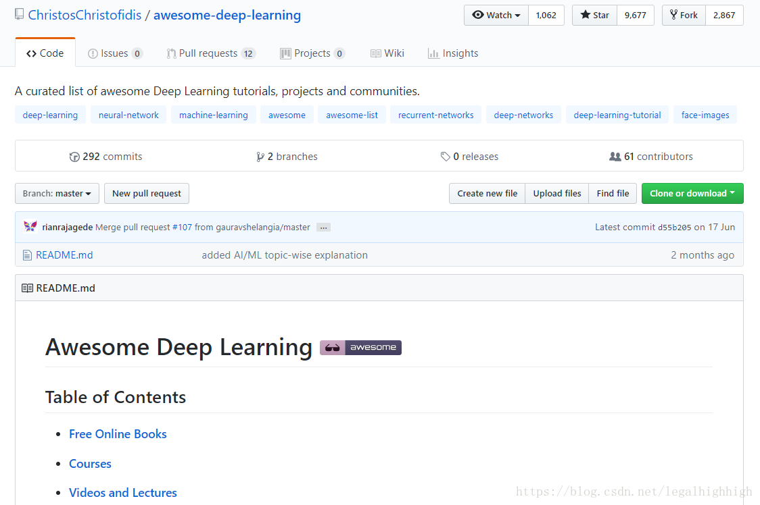Click the Awesome Deep Learning heading
The width and height of the screenshot is (760, 505).
[x=179, y=347]
